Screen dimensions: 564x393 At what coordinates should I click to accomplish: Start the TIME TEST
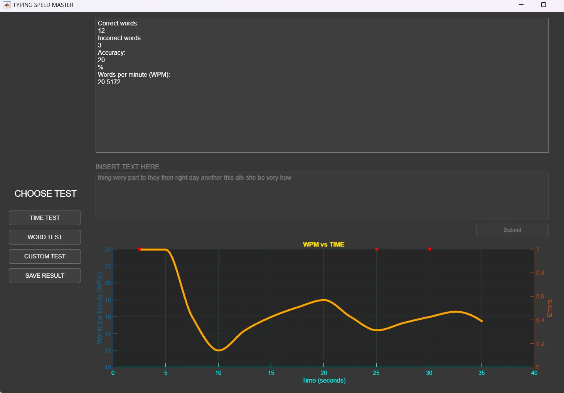pyautogui.click(x=45, y=218)
